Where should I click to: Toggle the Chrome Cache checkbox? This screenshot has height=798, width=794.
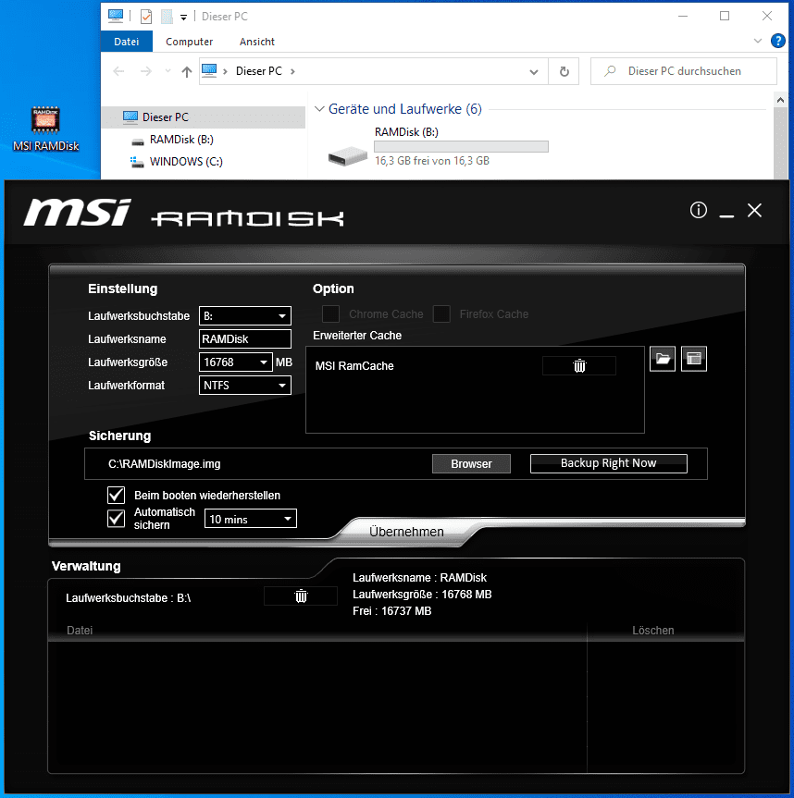tap(330, 314)
